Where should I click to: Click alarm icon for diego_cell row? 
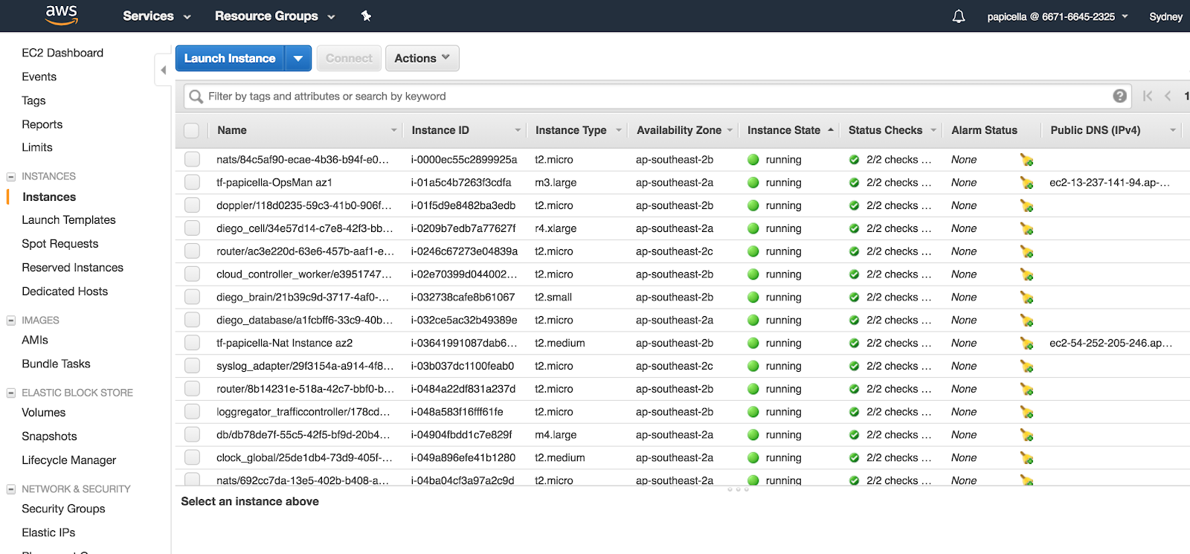tap(1027, 229)
